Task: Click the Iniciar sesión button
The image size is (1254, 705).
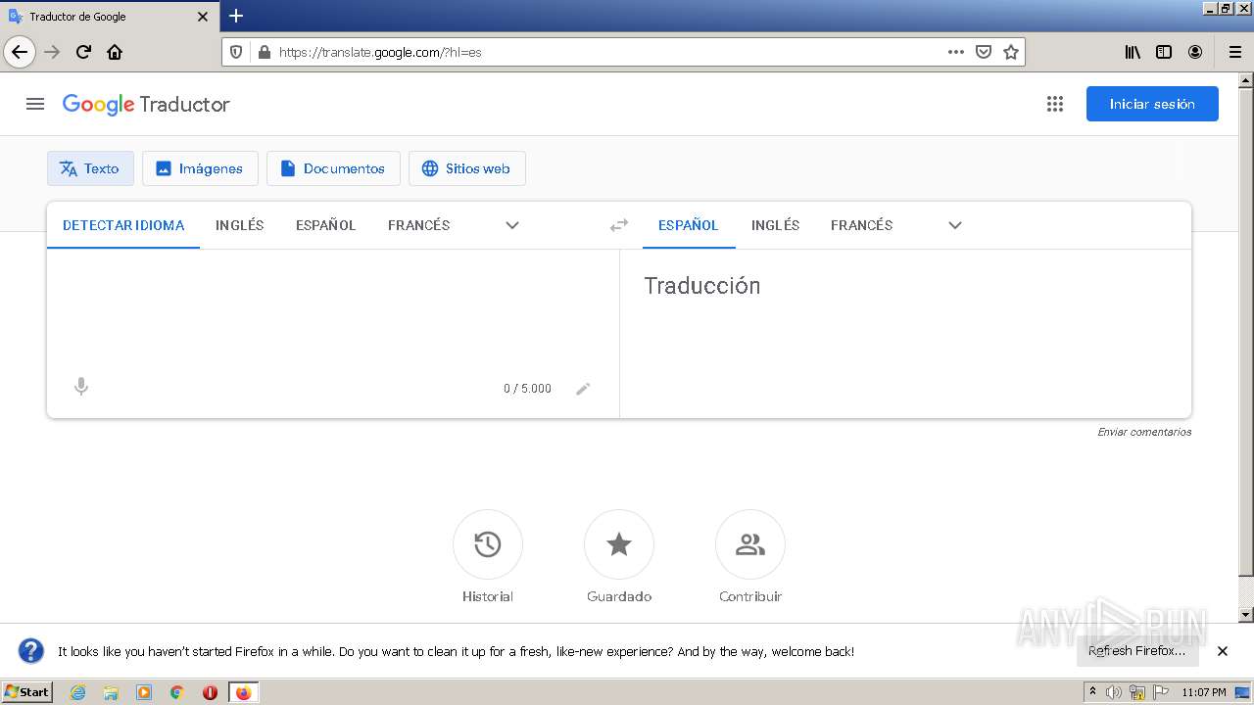Action: click(x=1152, y=104)
